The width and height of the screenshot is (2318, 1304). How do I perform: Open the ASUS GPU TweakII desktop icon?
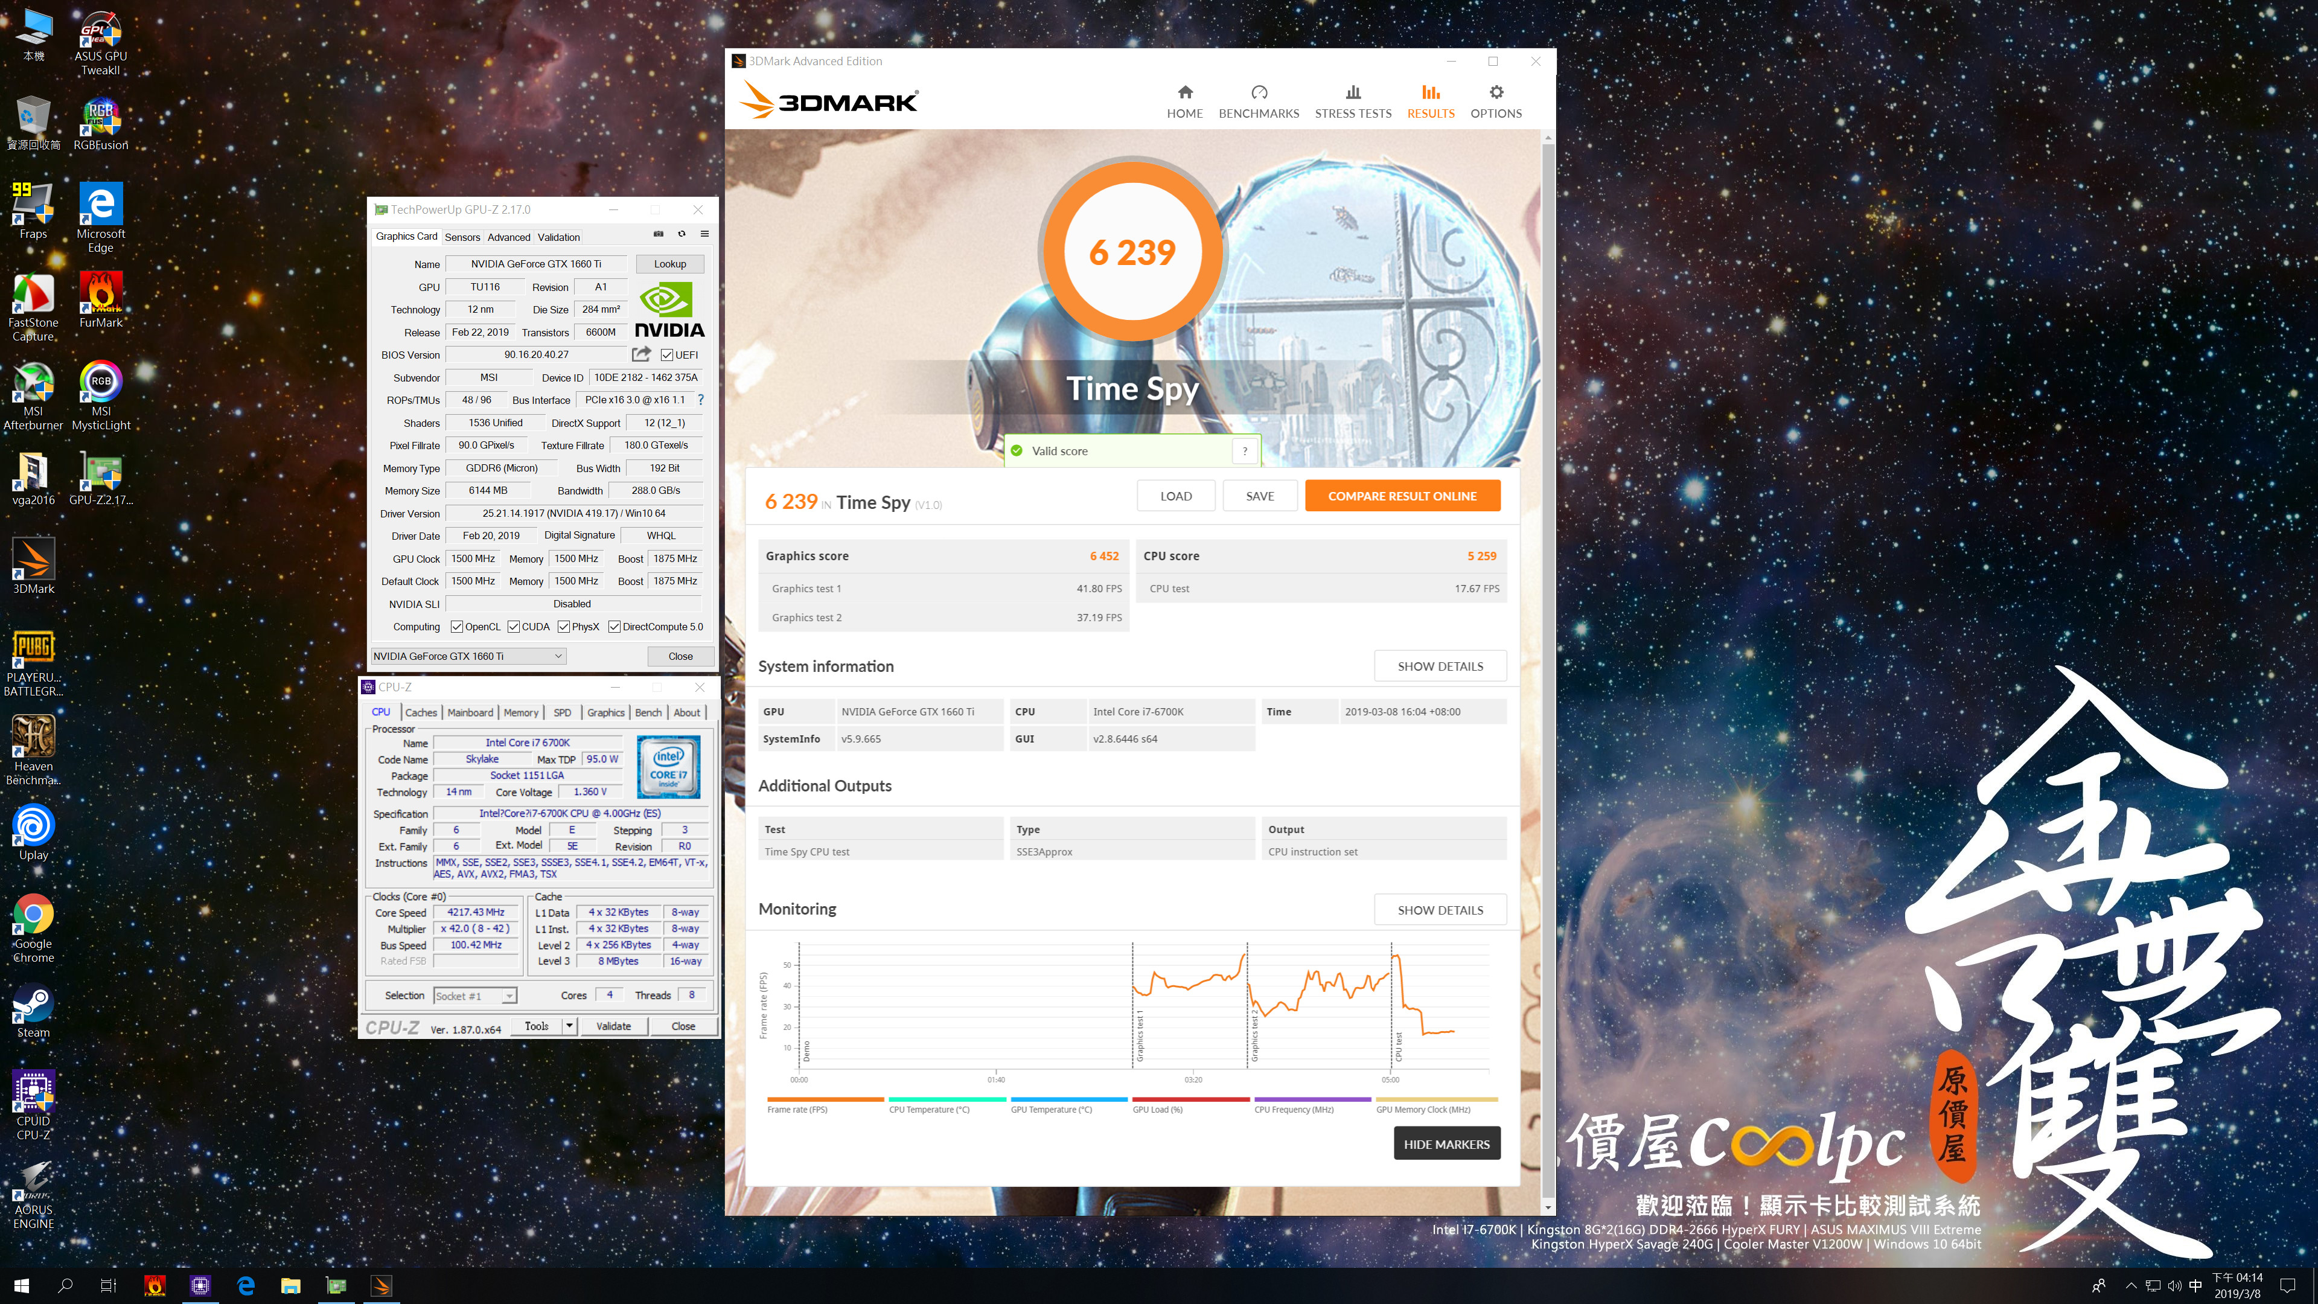(x=100, y=42)
